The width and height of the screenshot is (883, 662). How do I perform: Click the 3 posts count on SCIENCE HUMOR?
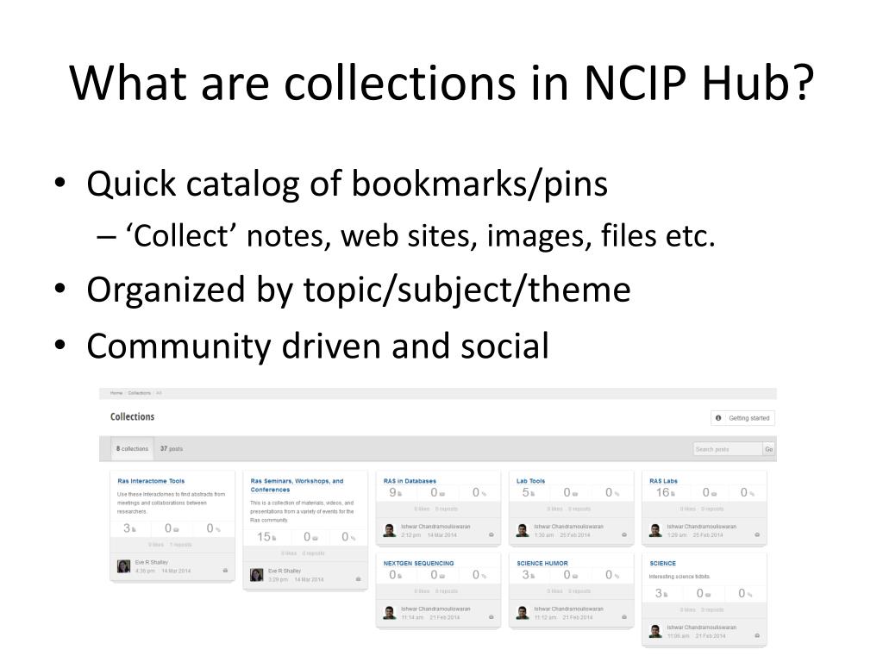coord(529,575)
